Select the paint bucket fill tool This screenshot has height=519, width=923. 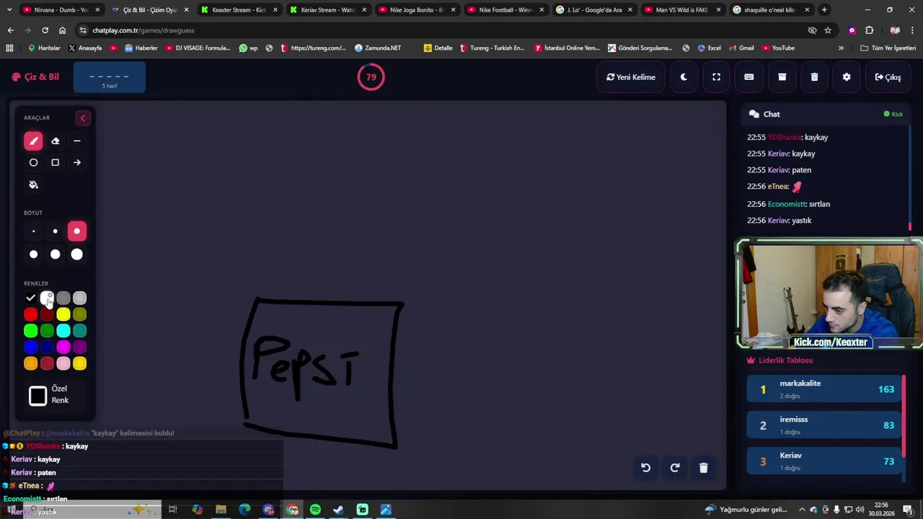click(x=33, y=185)
